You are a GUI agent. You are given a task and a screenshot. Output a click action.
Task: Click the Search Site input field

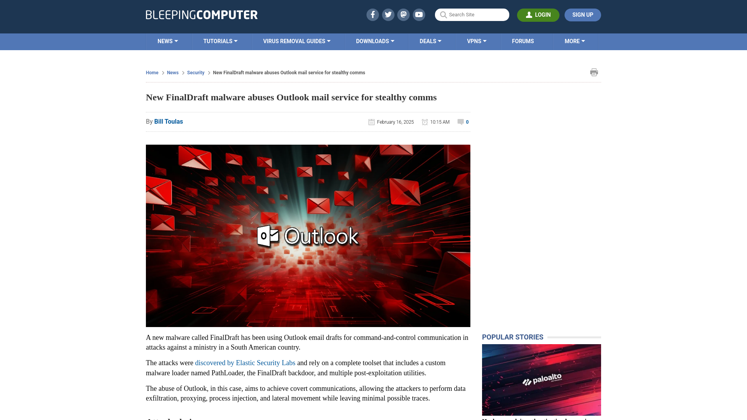(x=472, y=15)
